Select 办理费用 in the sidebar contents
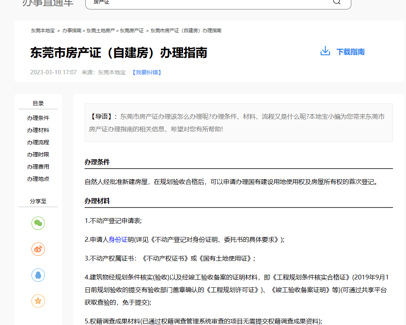 [38, 167]
